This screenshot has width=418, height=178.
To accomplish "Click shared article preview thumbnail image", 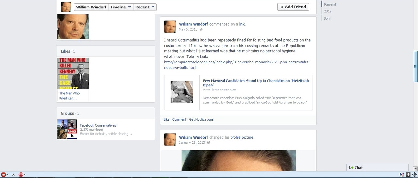I will pyautogui.click(x=182, y=92).
